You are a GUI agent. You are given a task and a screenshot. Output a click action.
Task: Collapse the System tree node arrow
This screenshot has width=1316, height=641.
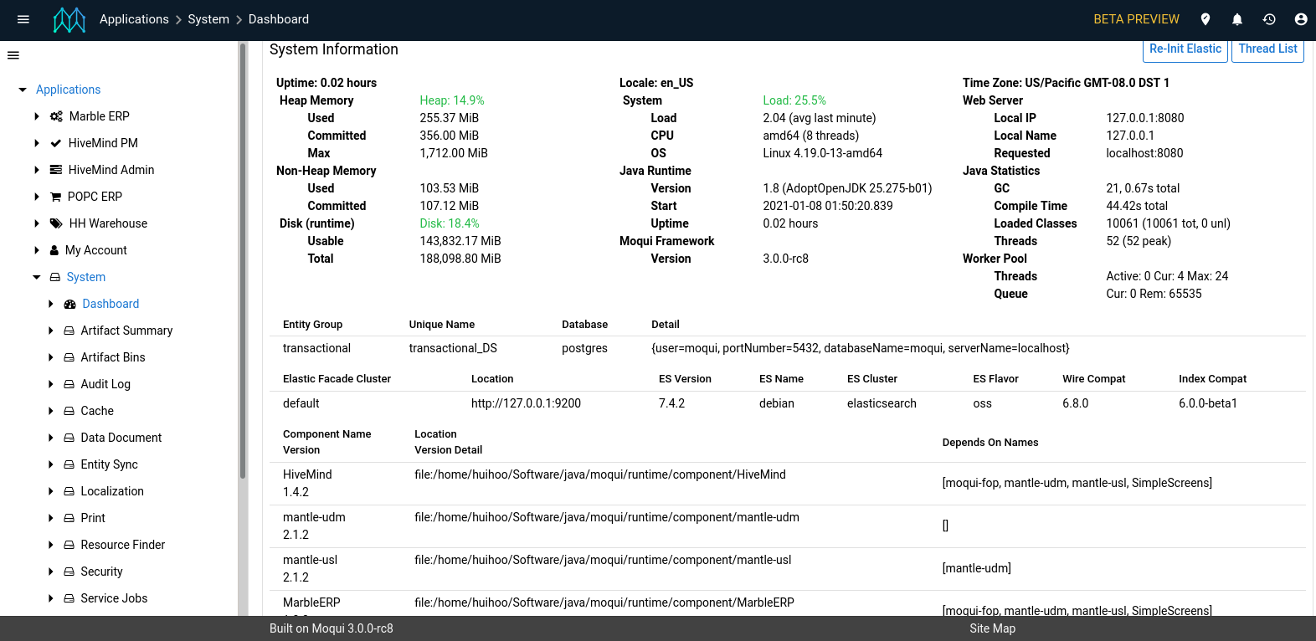click(37, 277)
